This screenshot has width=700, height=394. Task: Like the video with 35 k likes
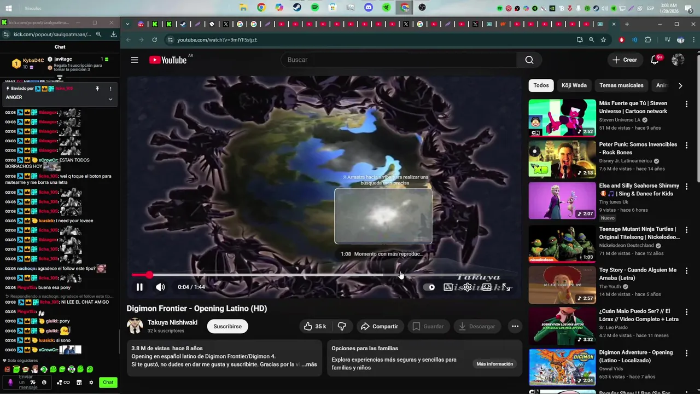314,326
